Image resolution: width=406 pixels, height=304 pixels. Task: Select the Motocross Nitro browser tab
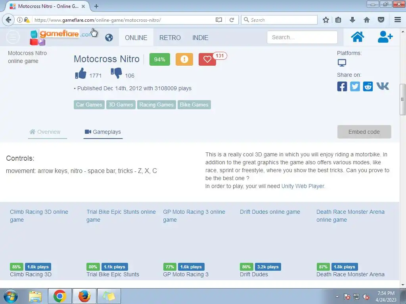(x=48, y=6)
